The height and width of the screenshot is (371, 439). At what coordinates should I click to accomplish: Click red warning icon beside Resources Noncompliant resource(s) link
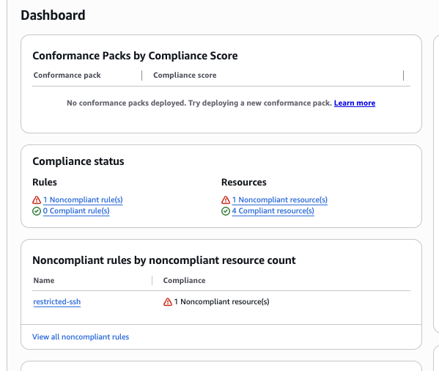(x=226, y=200)
